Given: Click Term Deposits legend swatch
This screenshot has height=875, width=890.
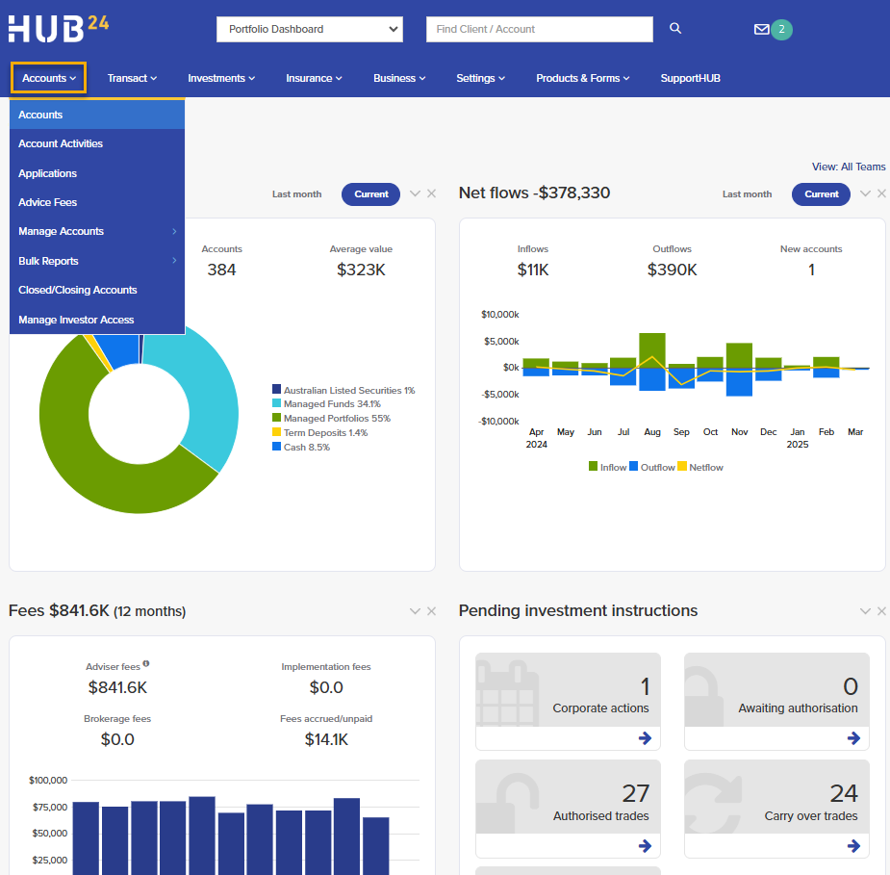Looking at the screenshot, I should (276, 431).
